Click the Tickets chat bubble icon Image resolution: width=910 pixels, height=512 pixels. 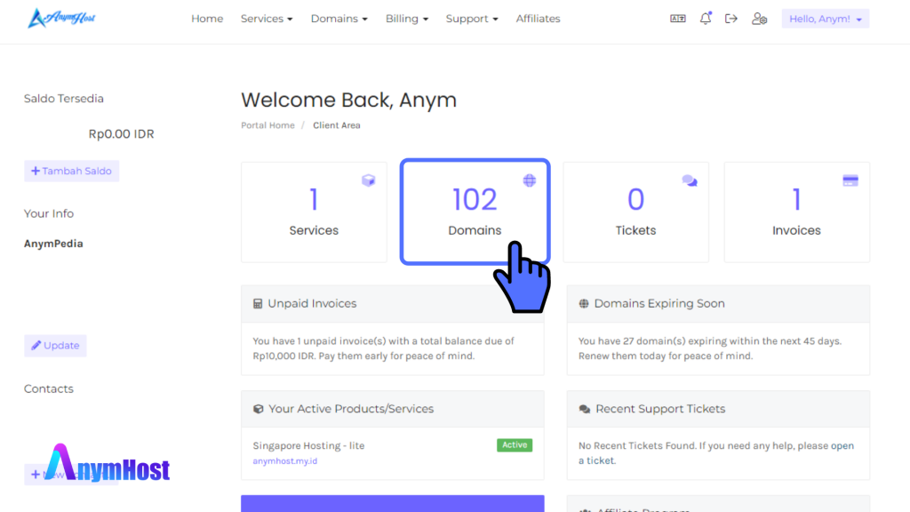coord(690,180)
